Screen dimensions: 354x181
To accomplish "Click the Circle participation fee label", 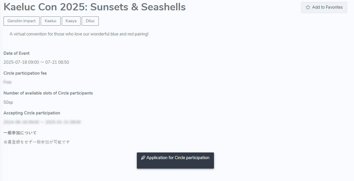I will pos(25,73).
